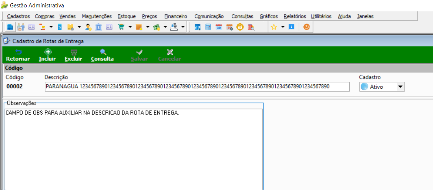The width and height of the screenshot is (433, 190).
Task: Open the Cadastros menu
Action: 19,16
